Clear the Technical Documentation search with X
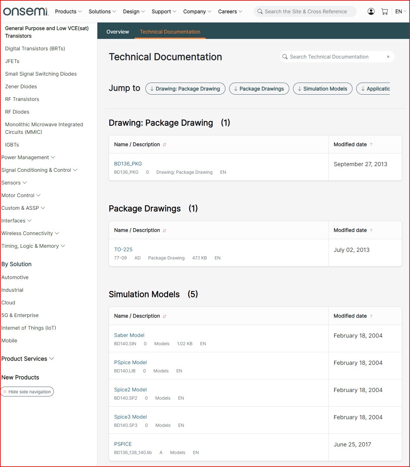This screenshot has width=410, height=467. point(388,57)
